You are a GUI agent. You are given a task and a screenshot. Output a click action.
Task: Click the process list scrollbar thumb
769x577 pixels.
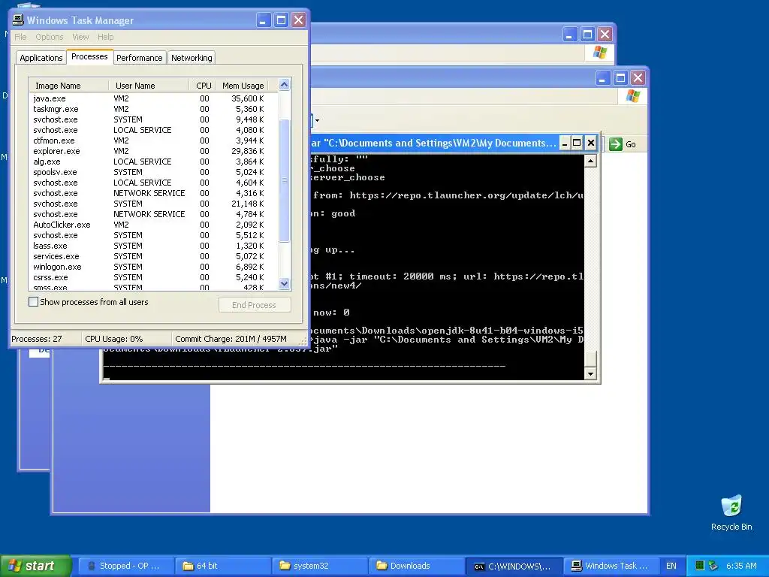(284, 180)
